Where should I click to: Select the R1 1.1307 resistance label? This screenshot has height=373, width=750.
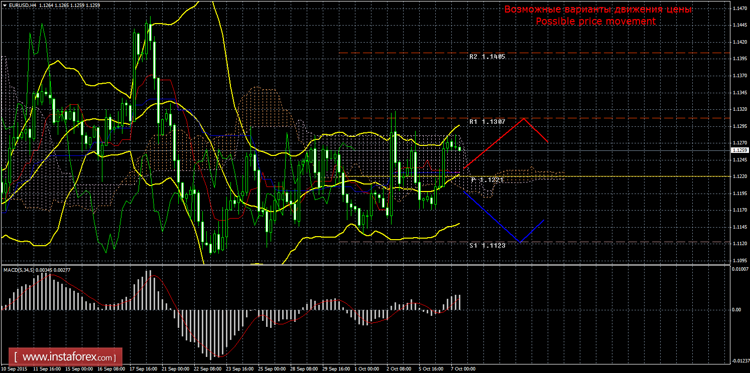pyautogui.click(x=487, y=122)
